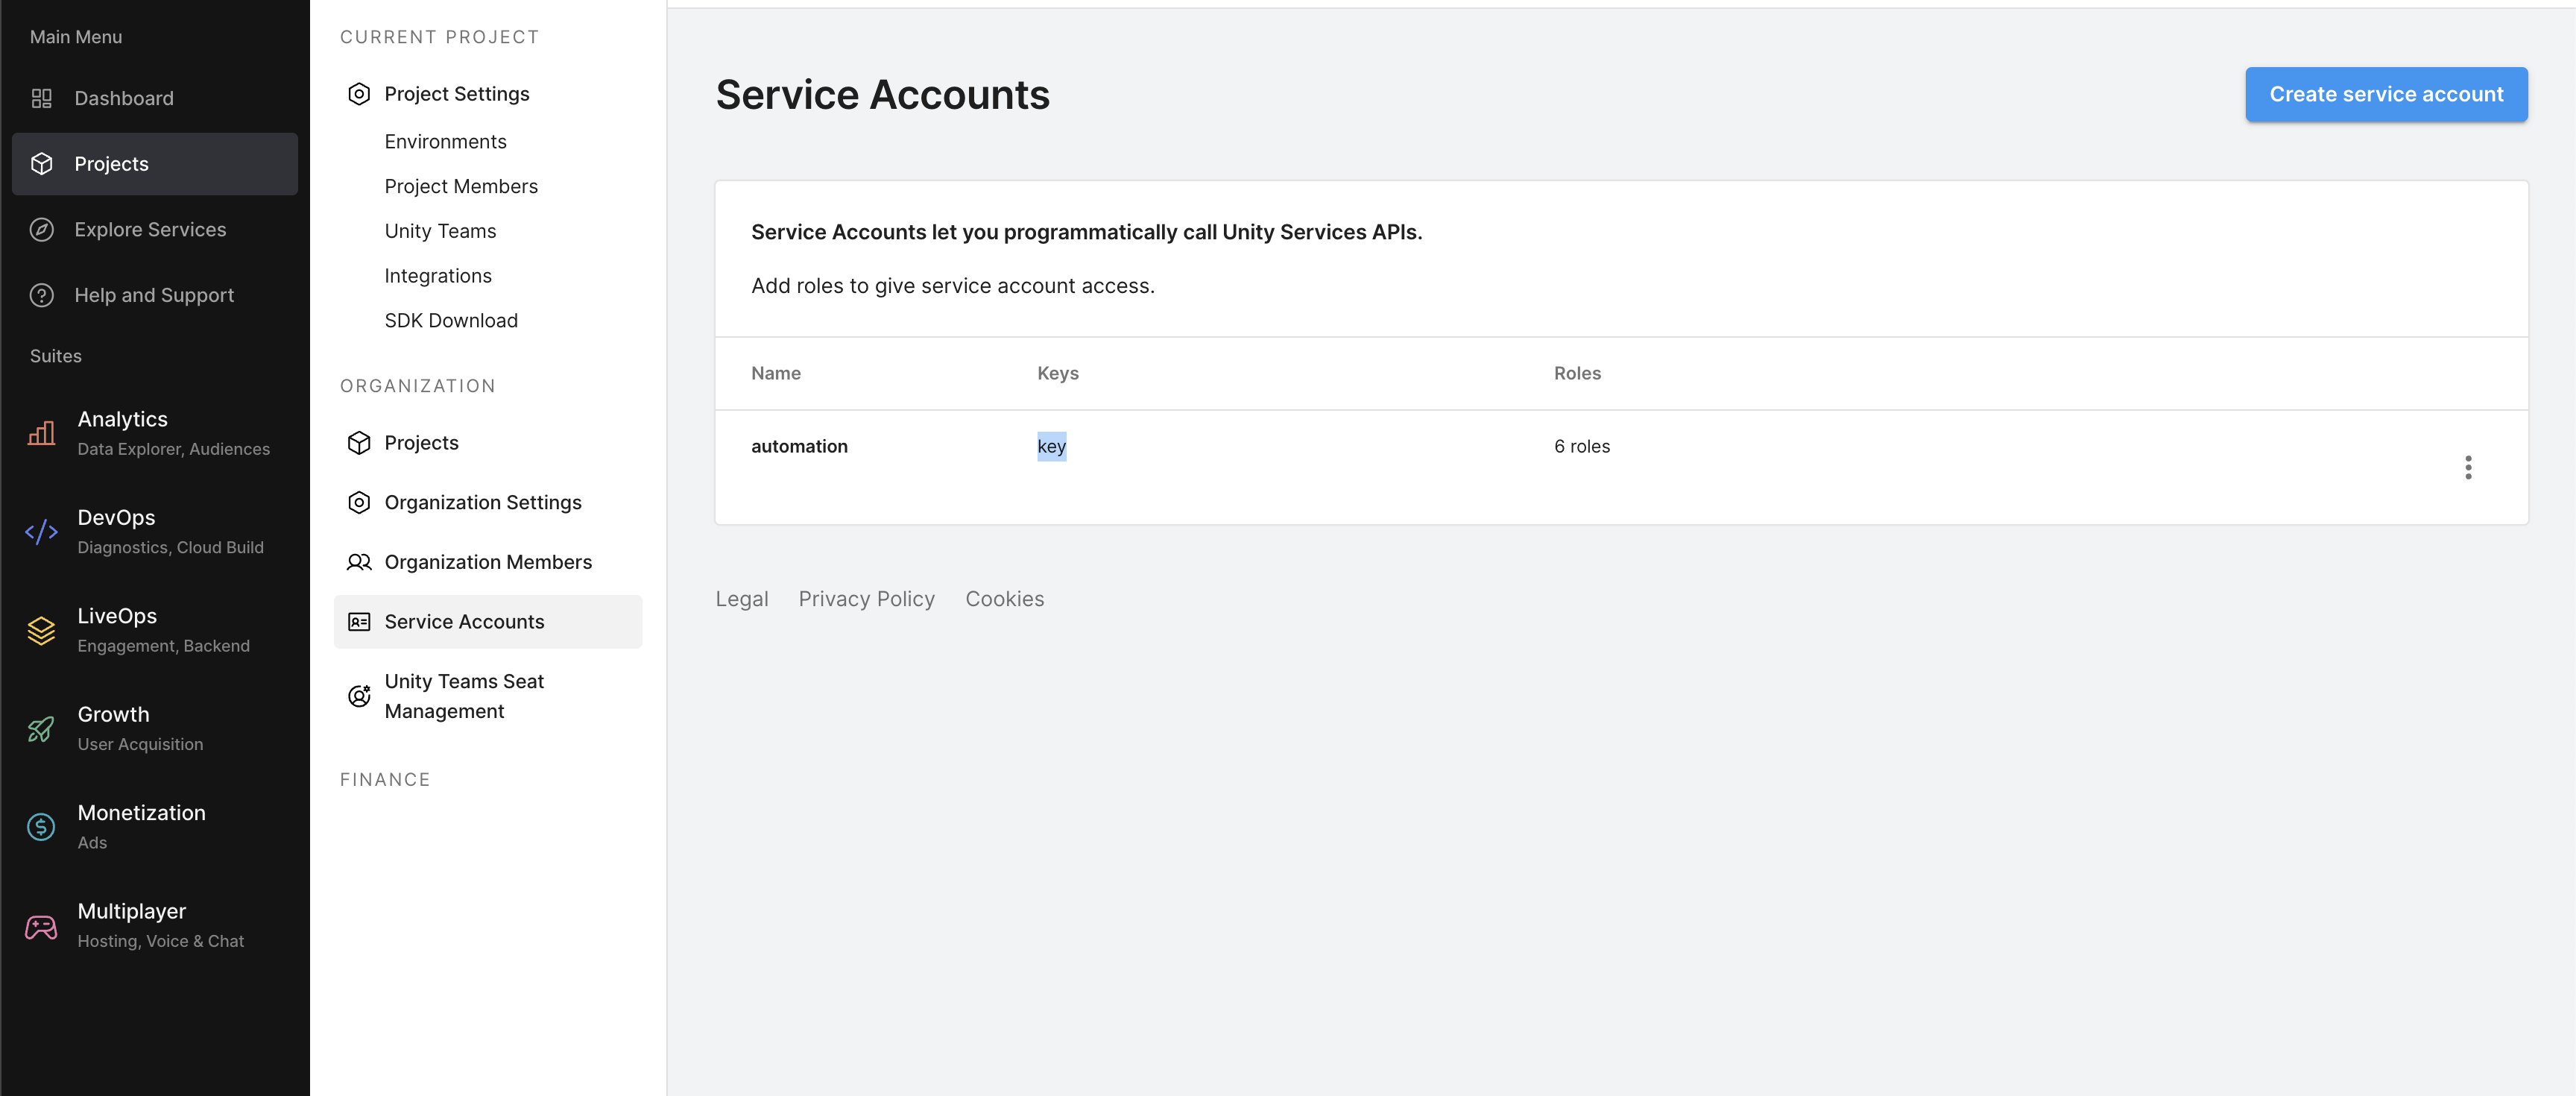Click the Dashboard grid icon
The image size is (2576, 1096).
[41, 98]
